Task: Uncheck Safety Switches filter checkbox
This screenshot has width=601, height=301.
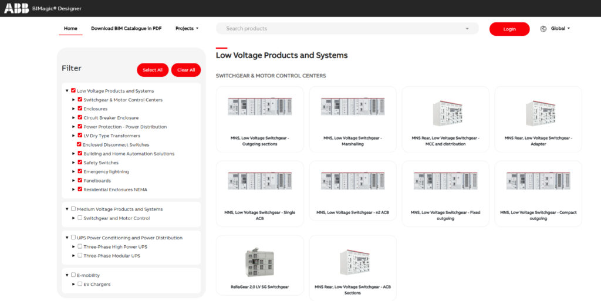Action: [x=80, y=163]
